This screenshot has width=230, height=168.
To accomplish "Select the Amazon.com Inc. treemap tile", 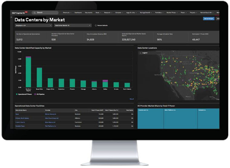I will tap(150, 119).
